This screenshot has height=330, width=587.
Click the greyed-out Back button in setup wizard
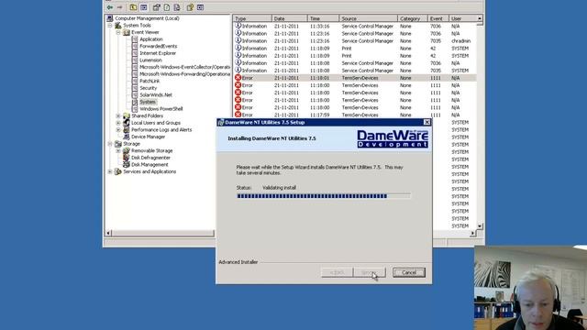click(x=337, y=272)
